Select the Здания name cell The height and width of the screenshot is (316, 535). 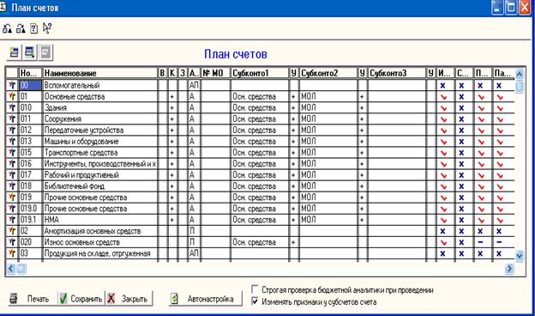click(x=100, y=108)
